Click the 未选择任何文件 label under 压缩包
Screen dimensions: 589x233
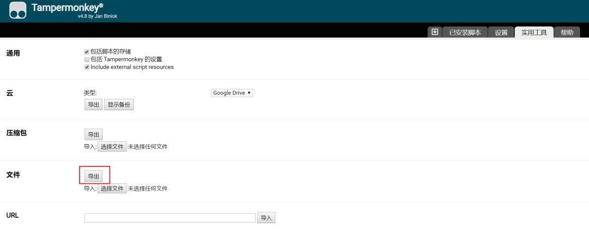[148, 147]
